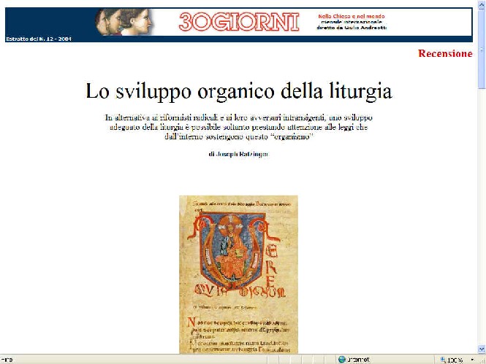
Task: Click the zoom magnifier icon in status bar
Action: point(443,360)
